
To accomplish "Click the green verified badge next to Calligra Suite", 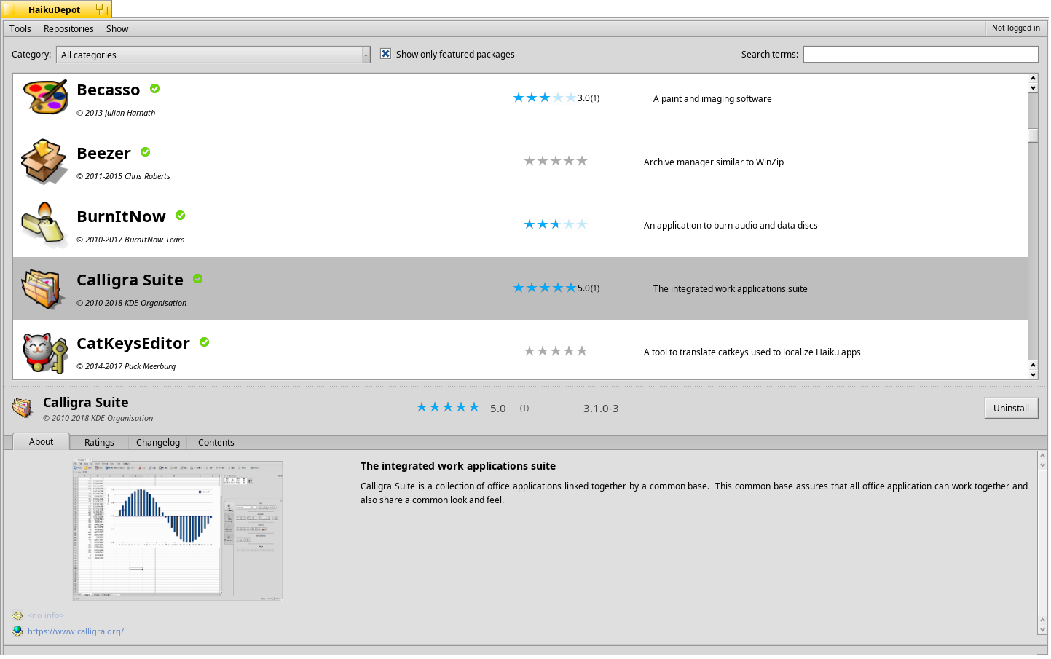I will (198, 279).
